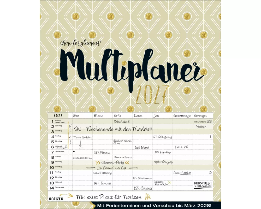
Task: Click the 'Sofie' column header
Action: click(x=117, y=115)
